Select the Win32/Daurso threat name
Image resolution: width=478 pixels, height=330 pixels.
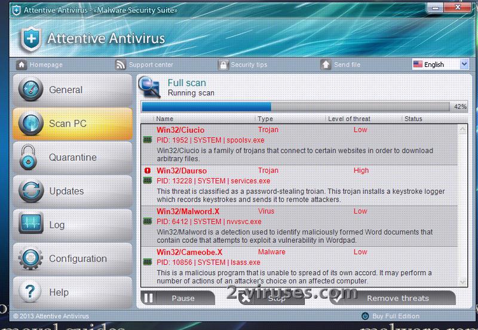pyautogui.click(x=182, y=171)
